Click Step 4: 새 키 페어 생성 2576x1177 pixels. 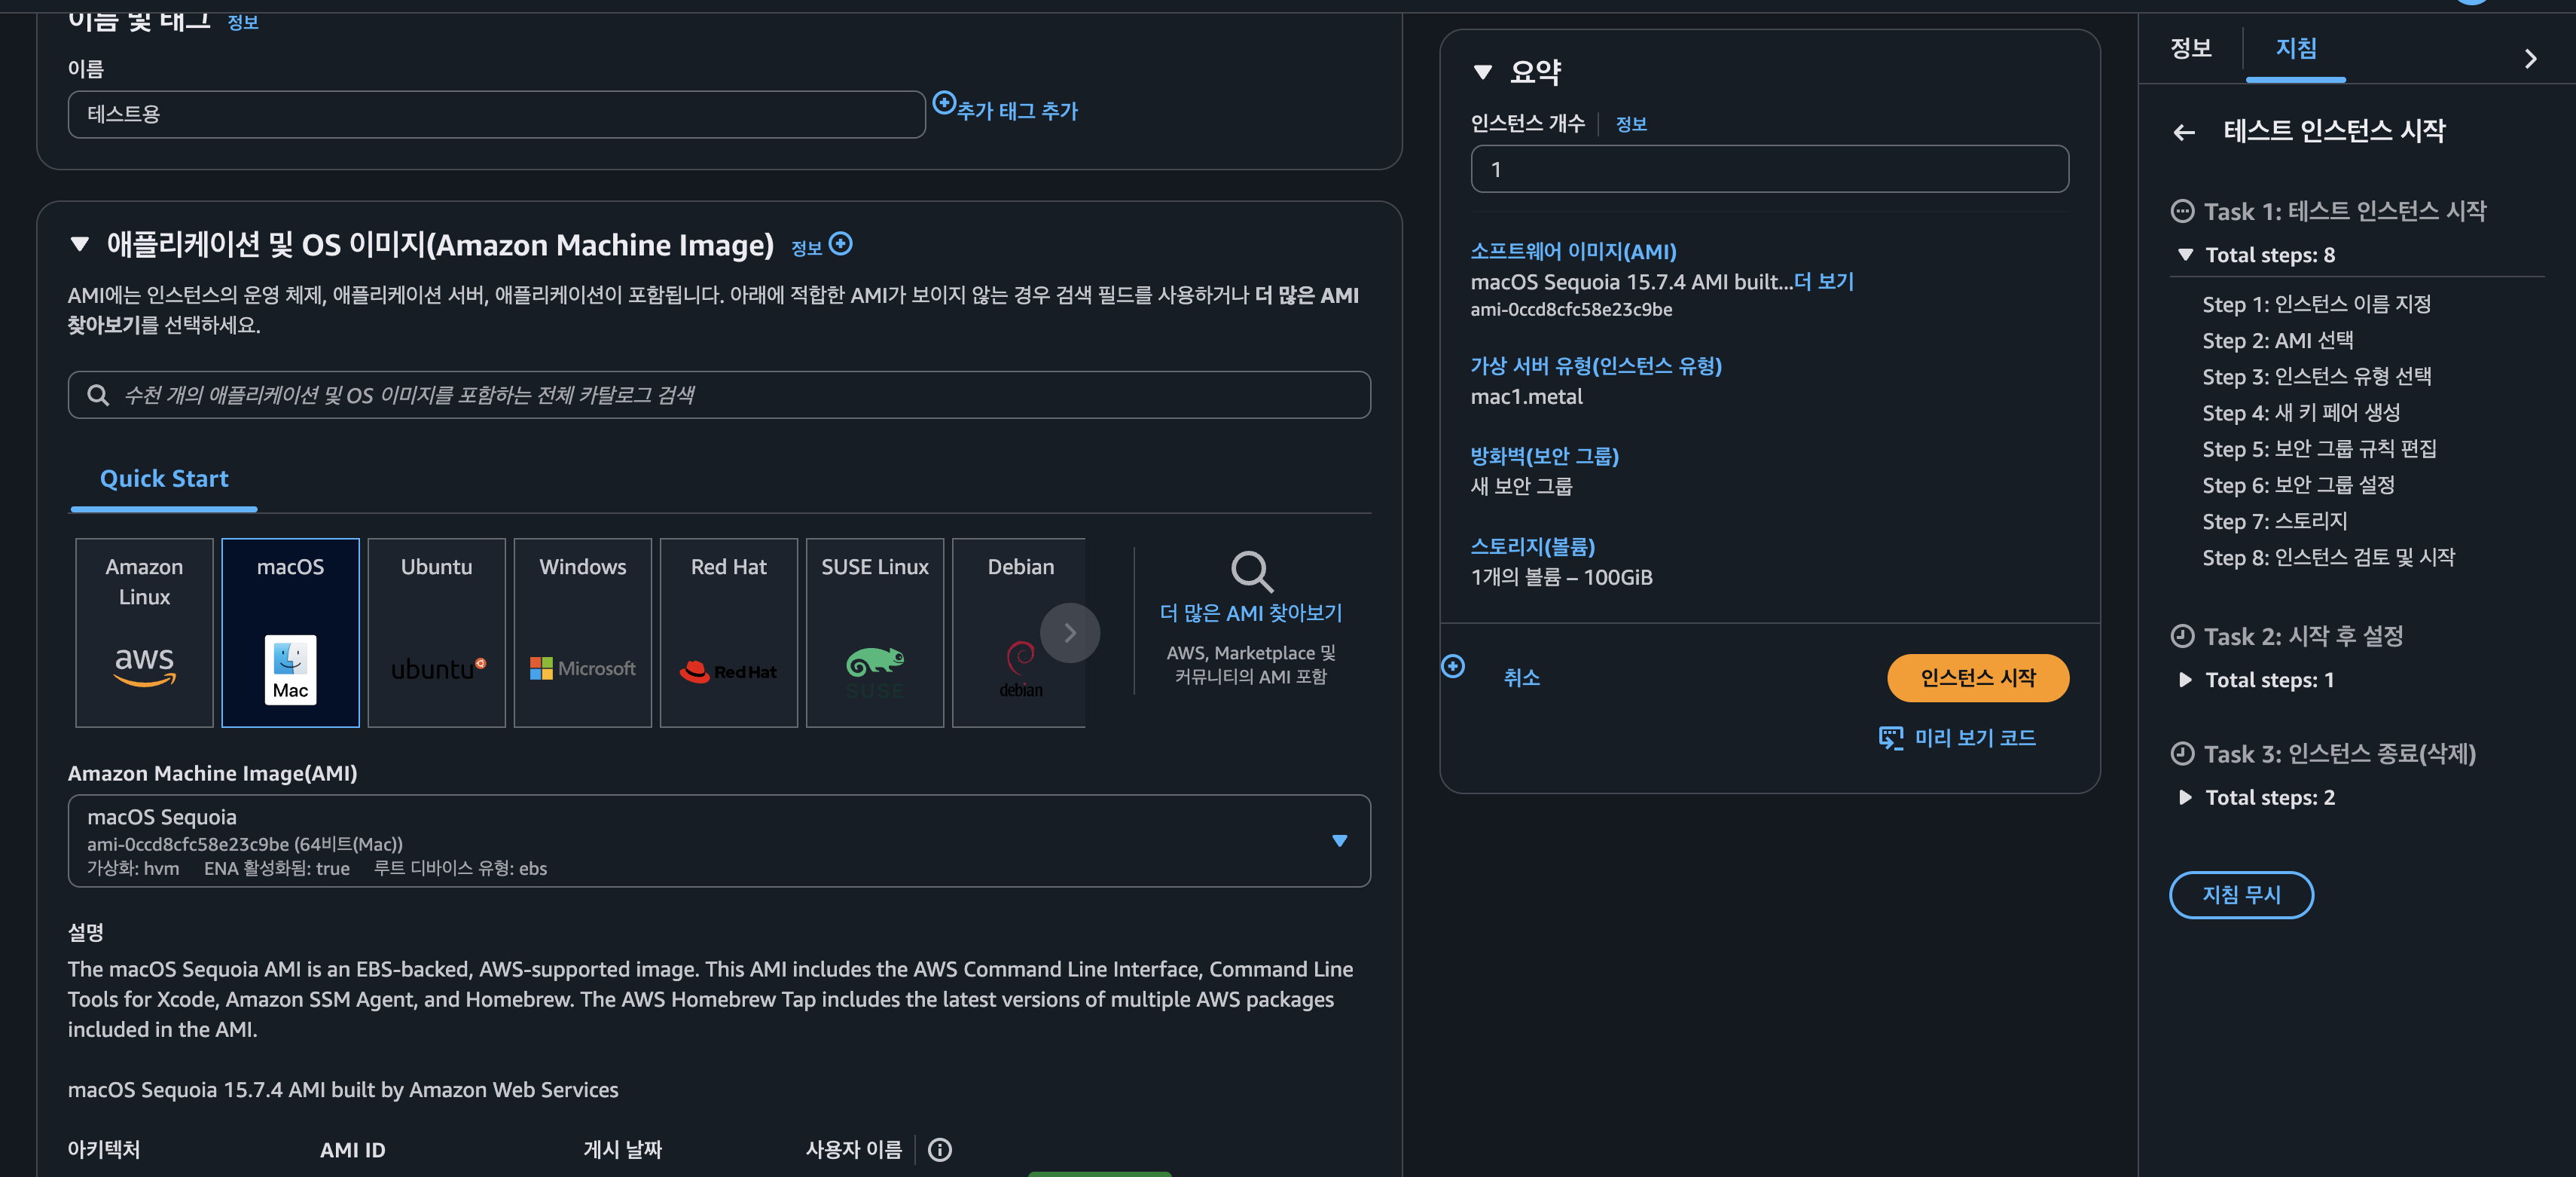click(x=2300, y=412)
